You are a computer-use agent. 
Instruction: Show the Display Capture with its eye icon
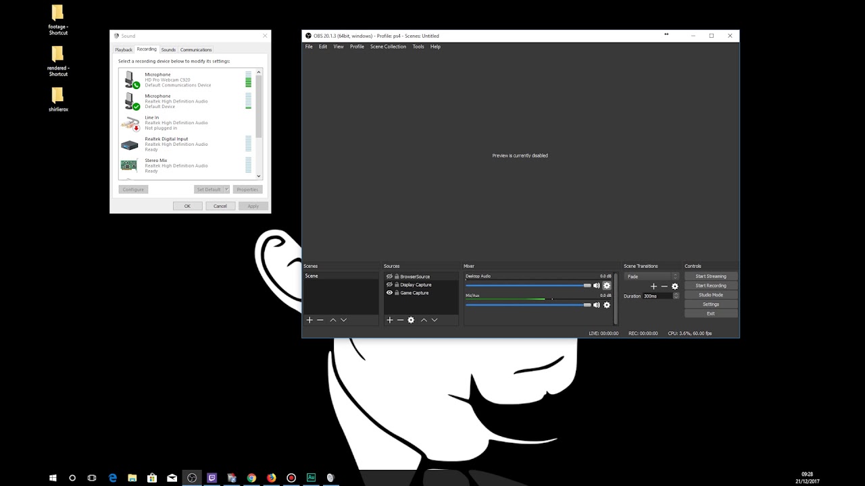coord(389,285)
